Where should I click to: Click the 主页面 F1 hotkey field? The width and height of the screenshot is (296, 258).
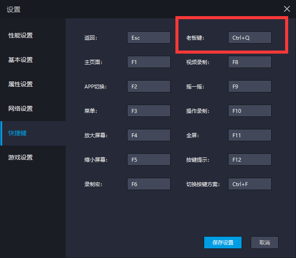pyautogui.click(x=148, y=62)
